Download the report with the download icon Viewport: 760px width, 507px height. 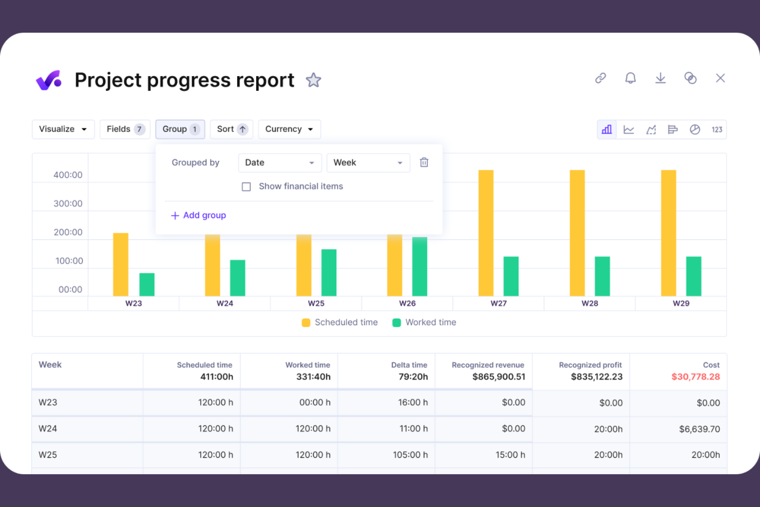(x=660, y=78)
